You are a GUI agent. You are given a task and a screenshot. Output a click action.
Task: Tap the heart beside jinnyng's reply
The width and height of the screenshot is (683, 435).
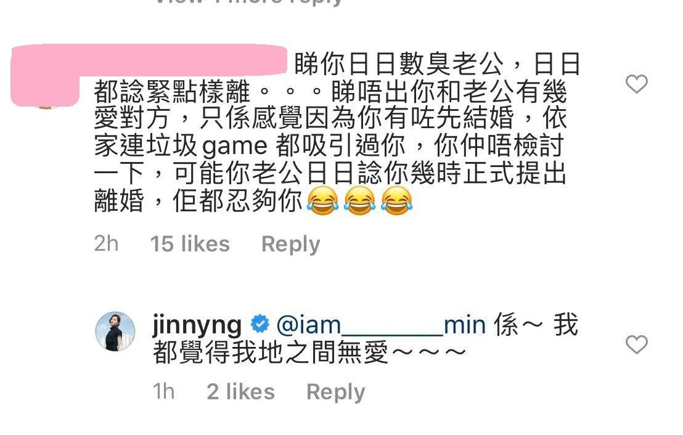(x=636, y=344)
